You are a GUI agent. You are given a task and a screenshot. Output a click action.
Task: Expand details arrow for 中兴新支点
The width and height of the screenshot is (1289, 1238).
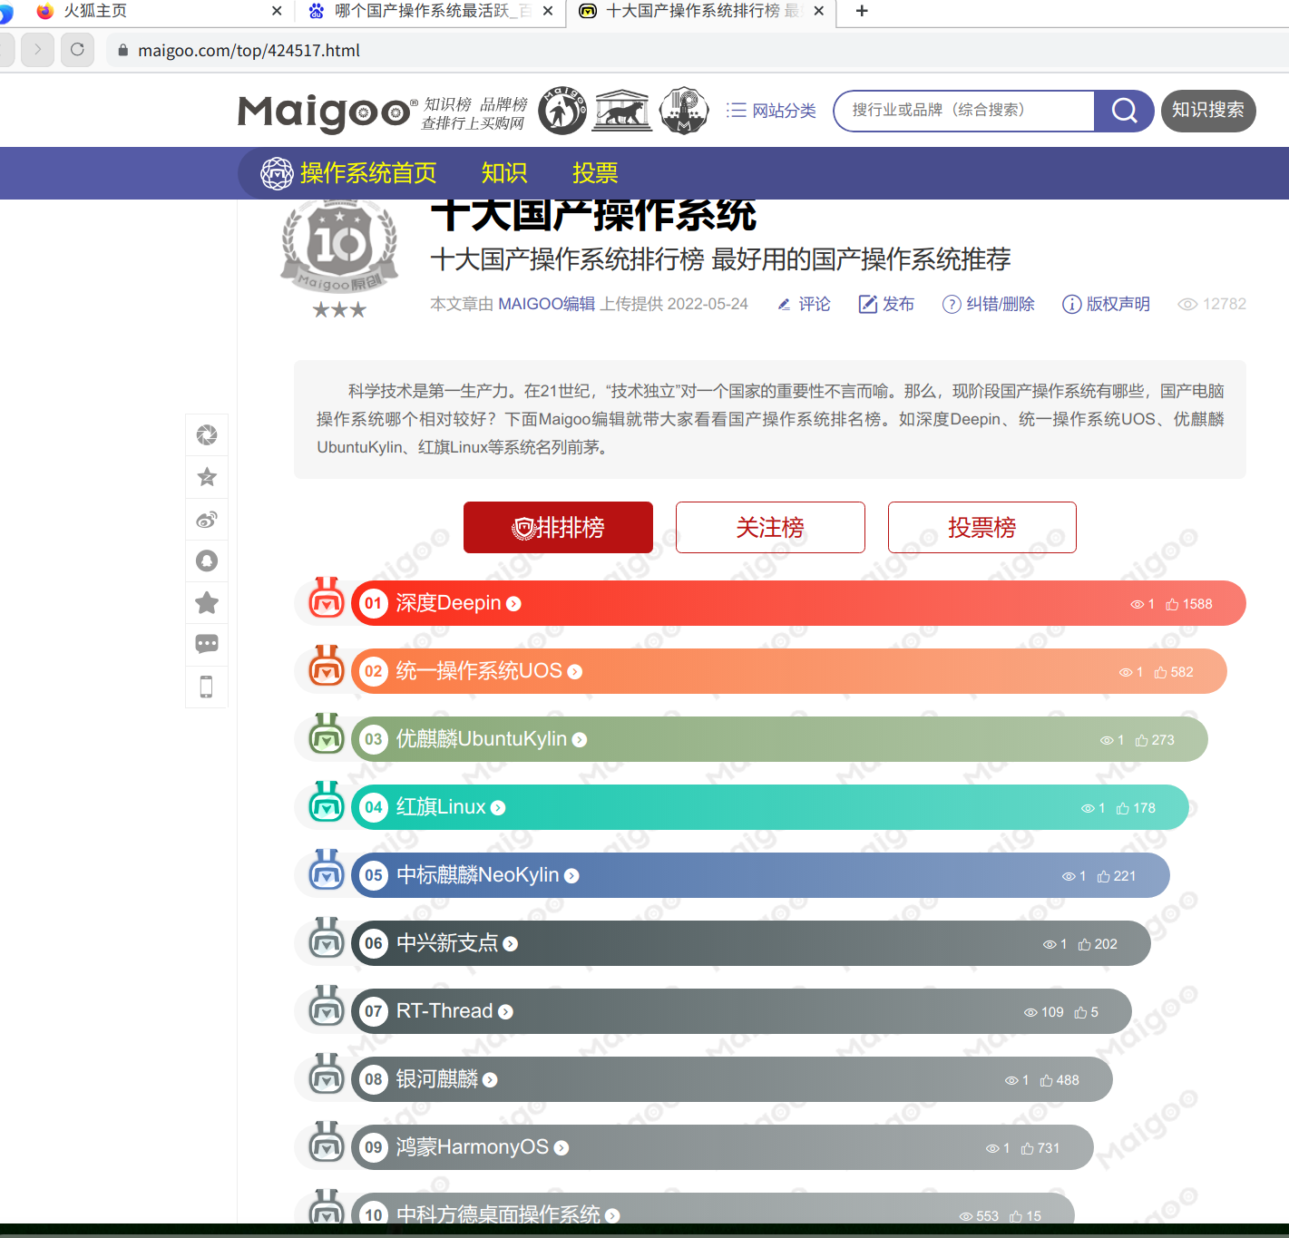512,943
